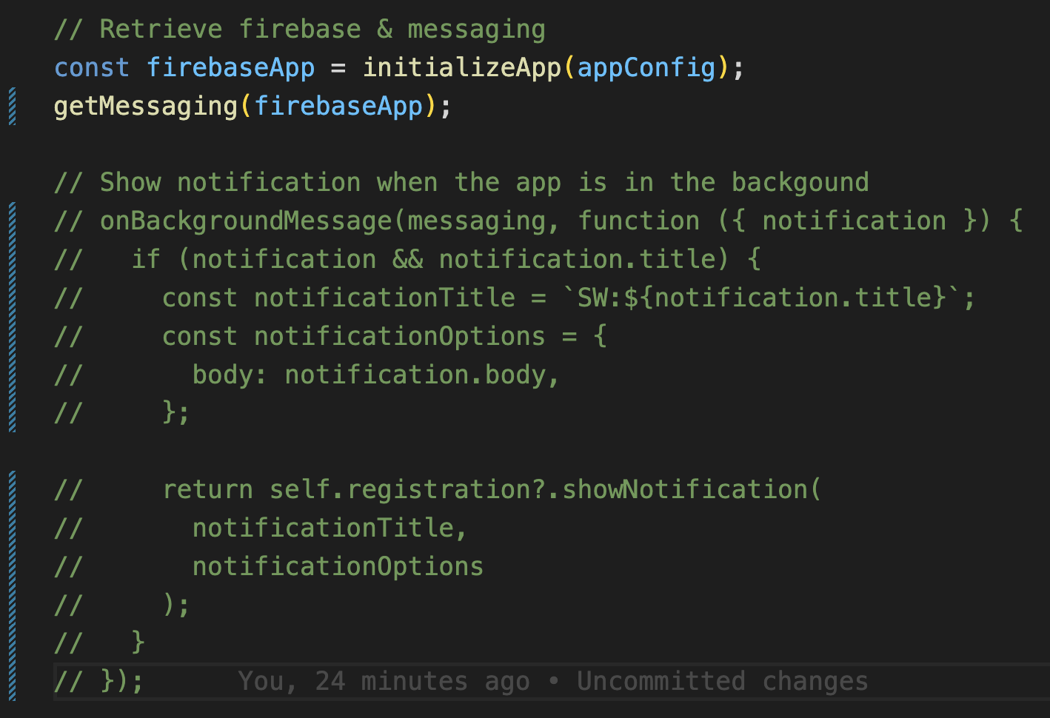Click the gutter diff marker beside the return statement
1050x718 pixels.
[12, 586]
